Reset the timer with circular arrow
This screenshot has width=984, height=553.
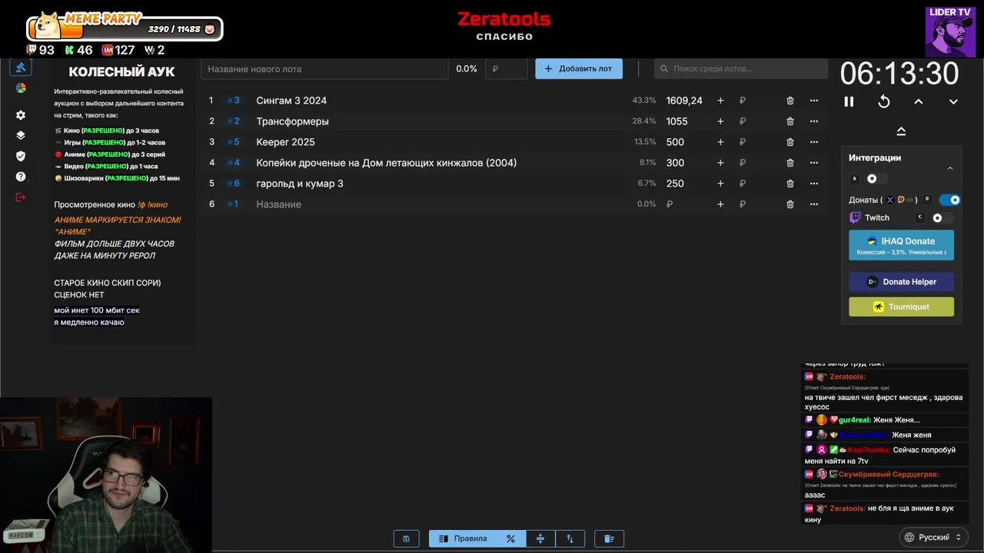pos(884,101)
